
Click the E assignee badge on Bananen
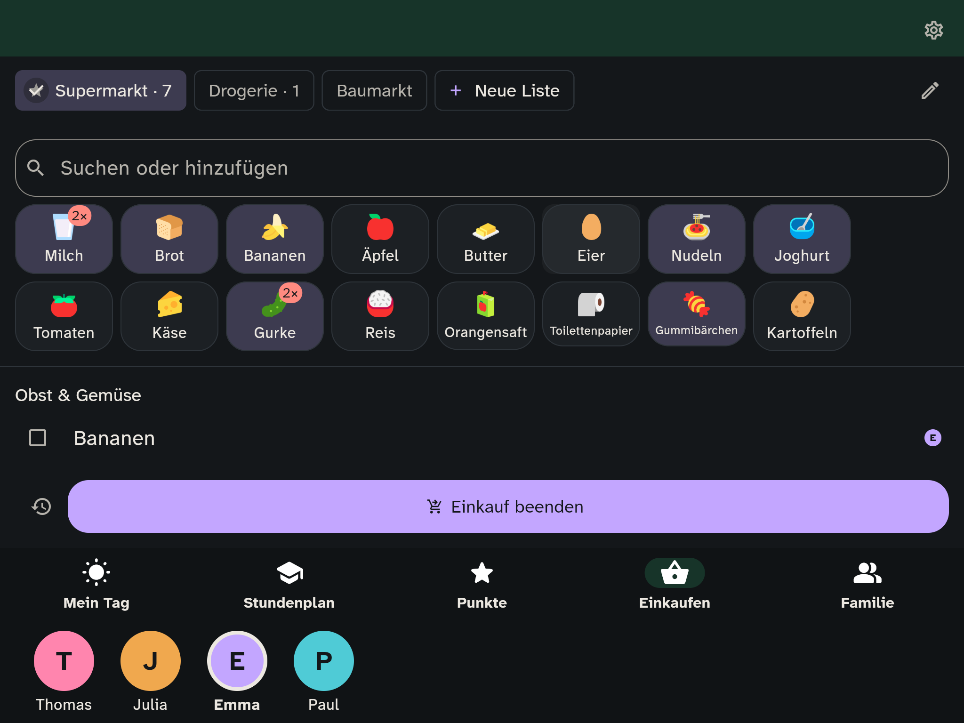click(x=933, y=438)
